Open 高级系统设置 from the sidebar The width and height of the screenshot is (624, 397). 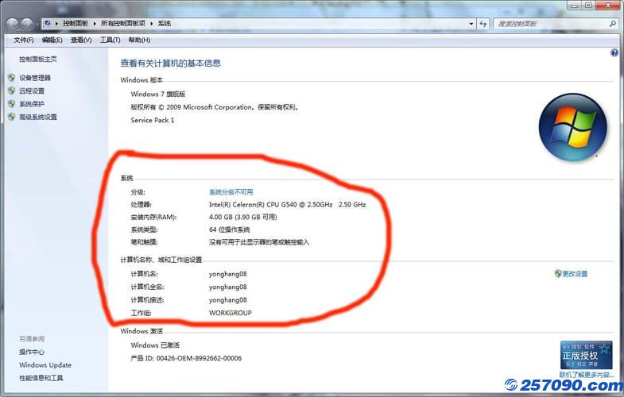38,117
